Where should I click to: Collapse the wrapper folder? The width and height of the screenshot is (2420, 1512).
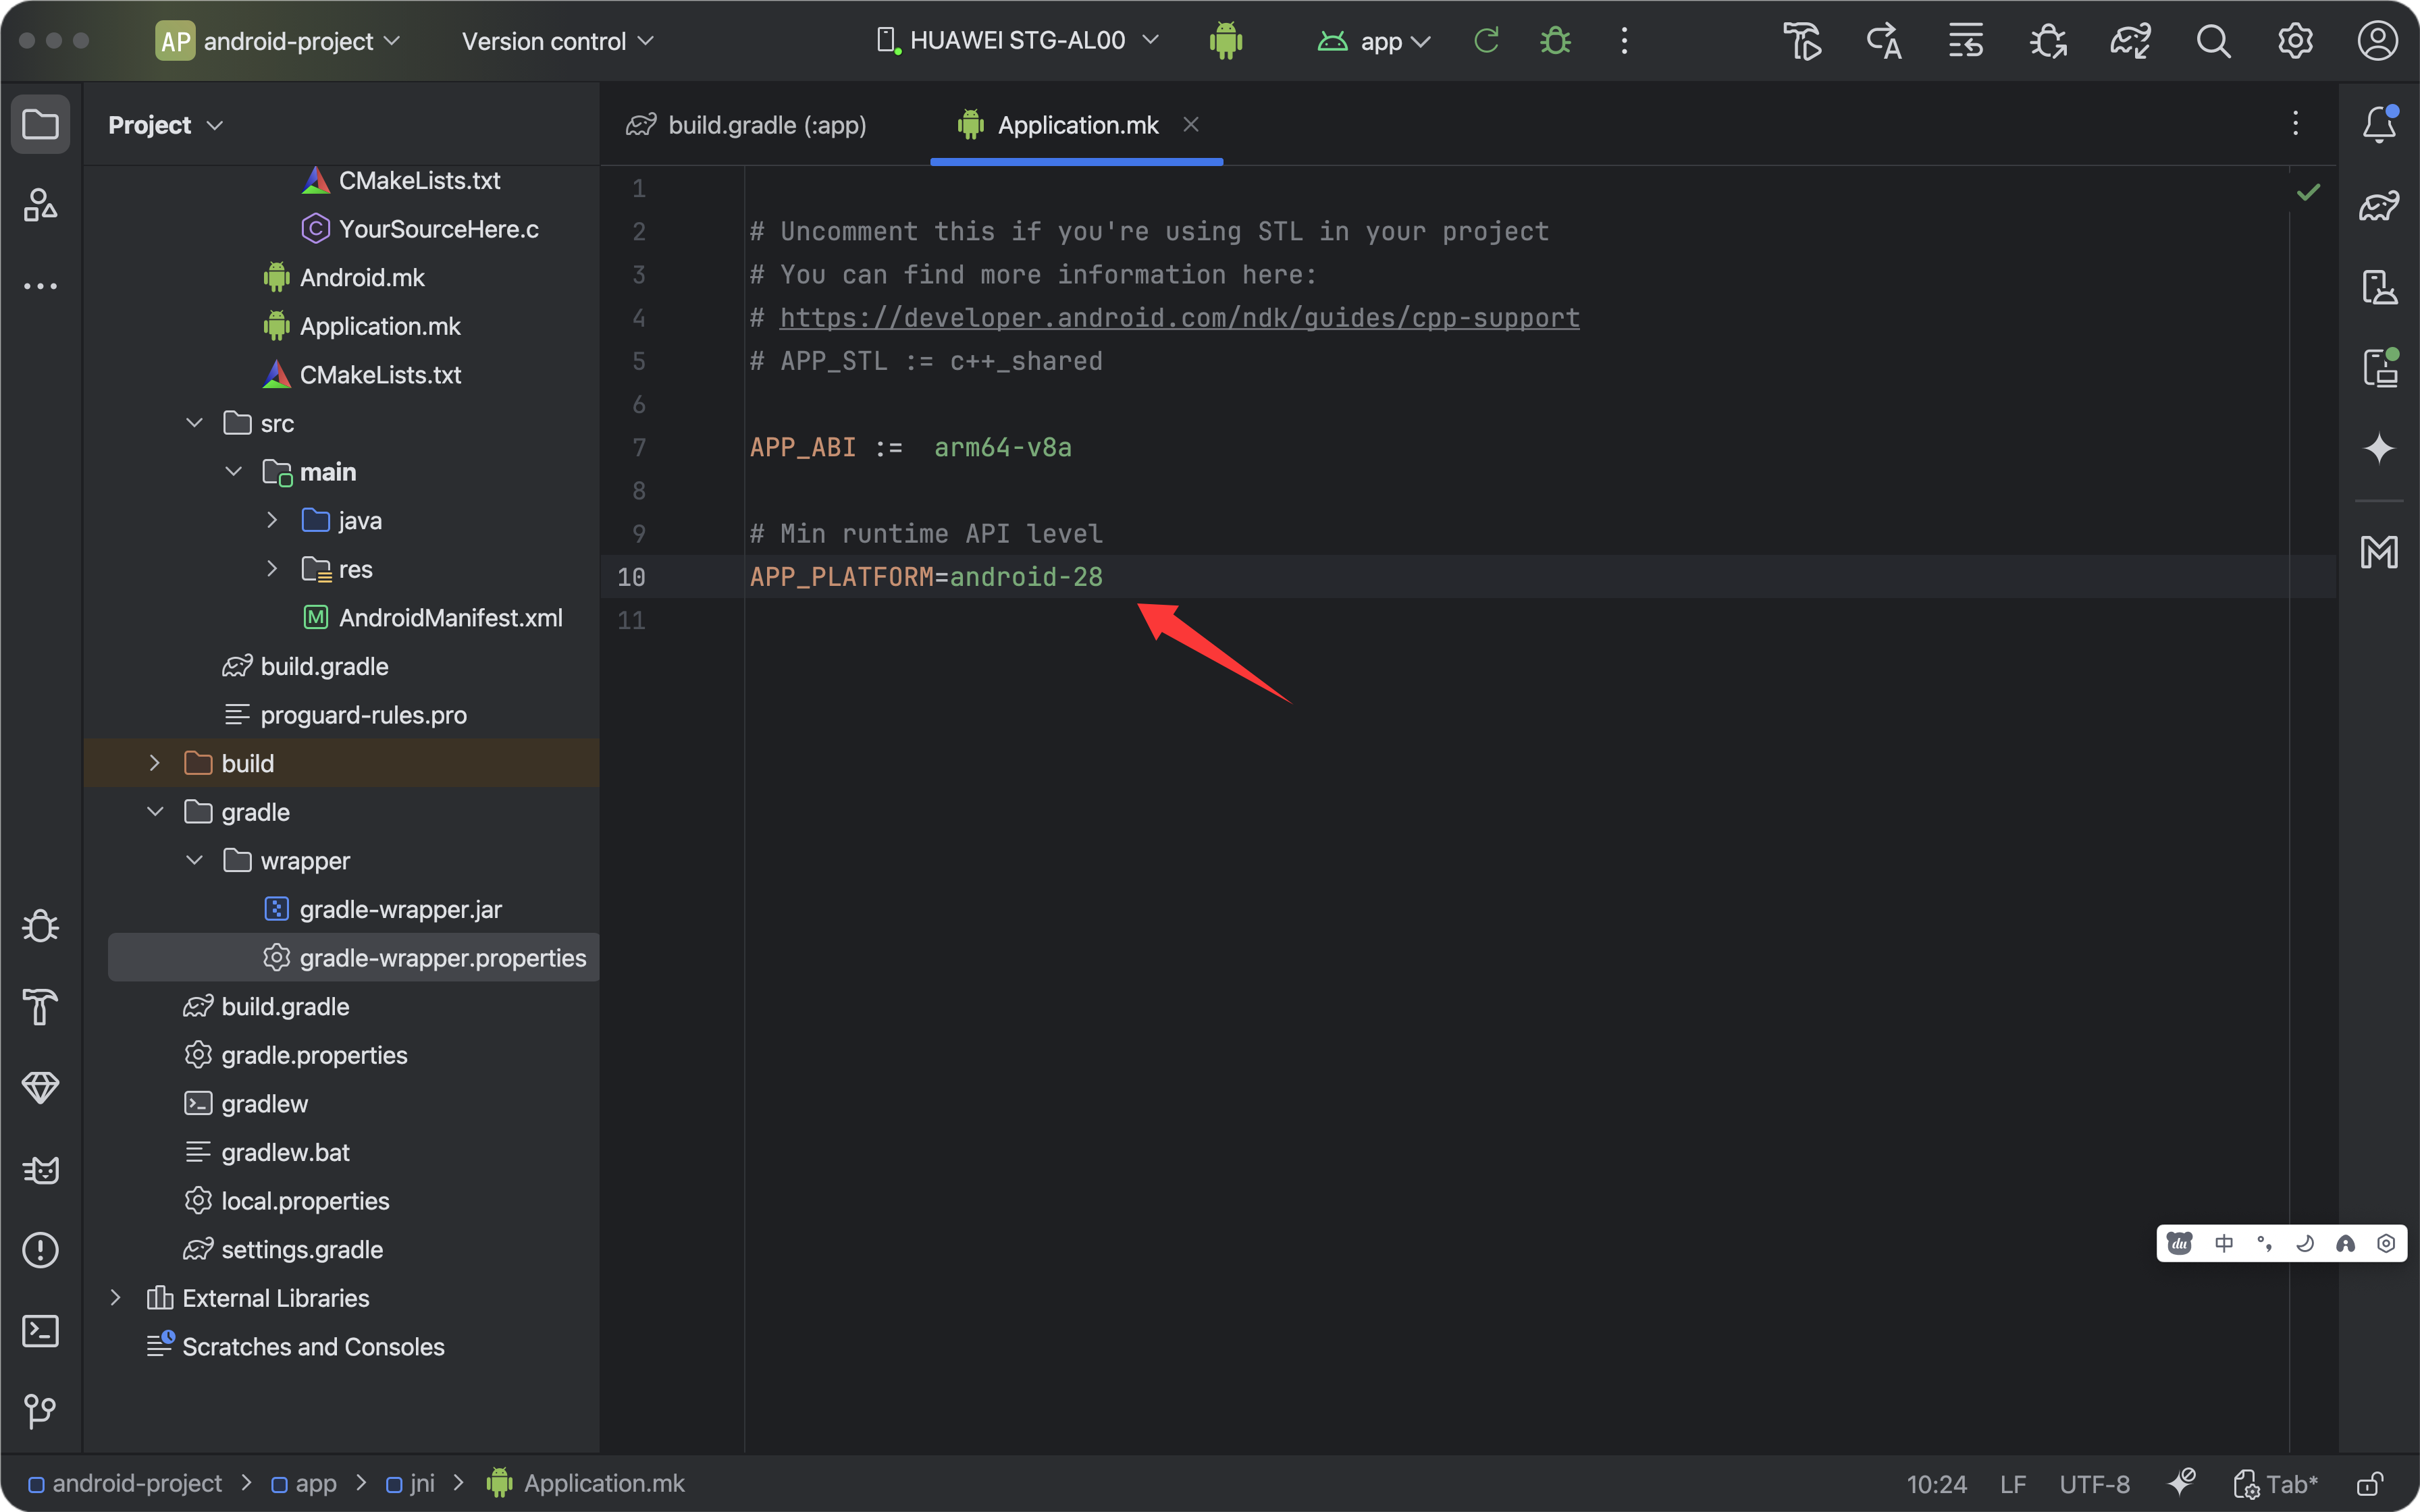pyautogui.click(x=194, y=861)
